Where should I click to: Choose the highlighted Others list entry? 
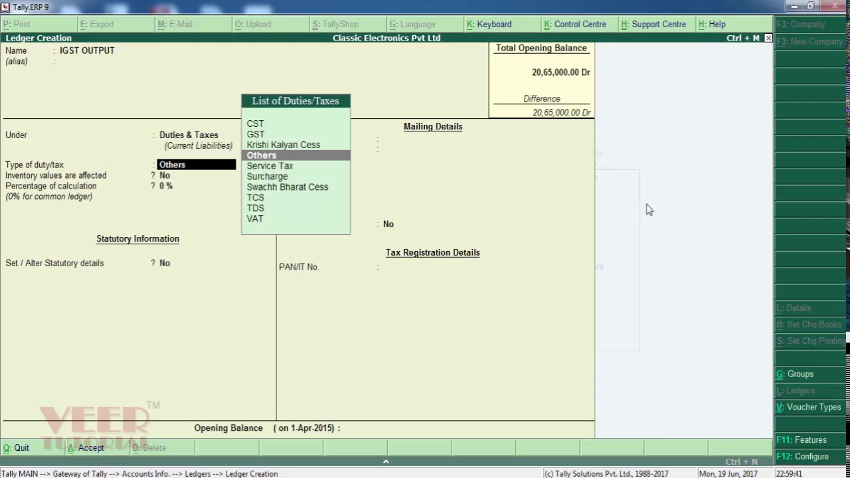296,155
